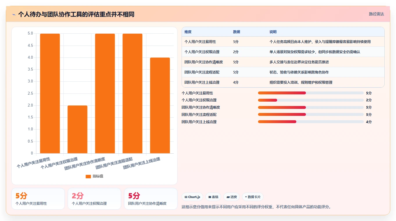This screenshot has width=396, height=221.
Task: Click the y-axis value 2.5
Action: (x=30, y=94)
